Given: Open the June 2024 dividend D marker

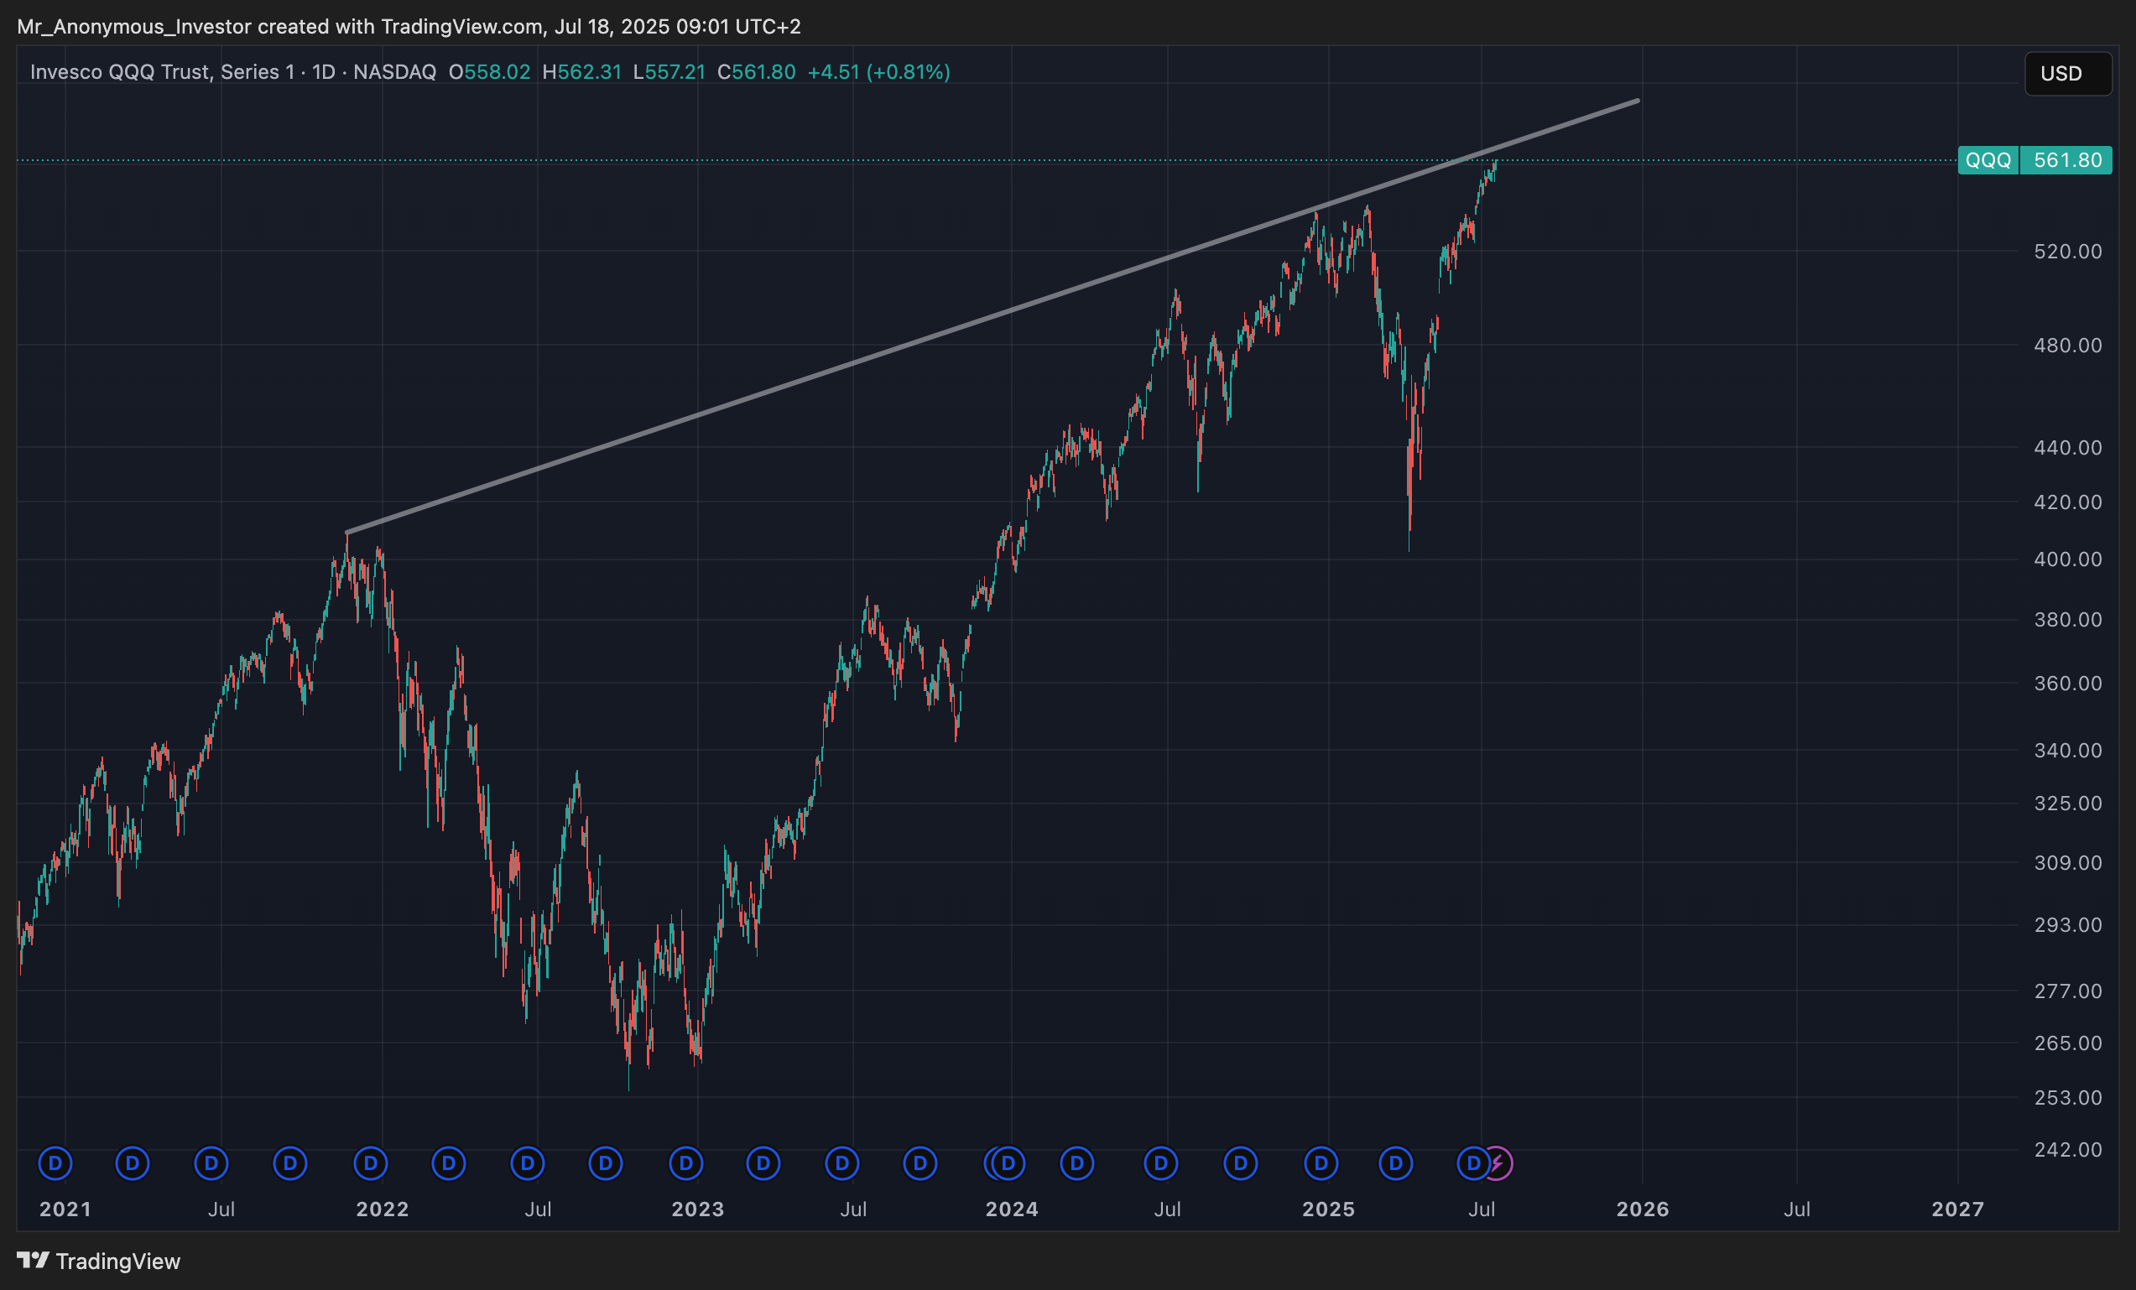Looking at the screenshot, I should [1162, 1163].
